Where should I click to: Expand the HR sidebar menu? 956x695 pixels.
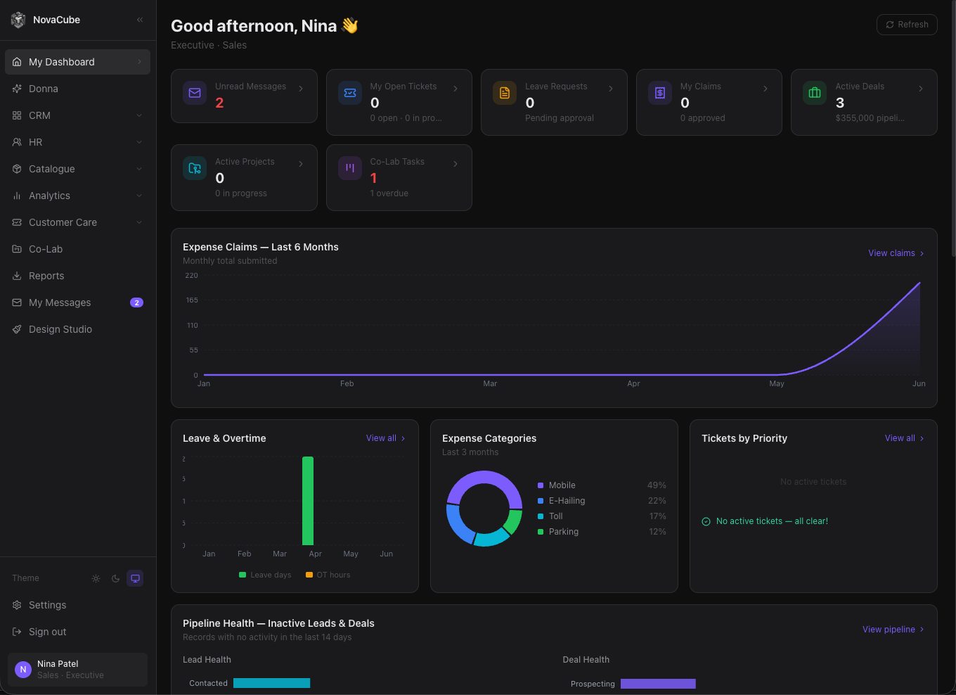click(77, 142)
